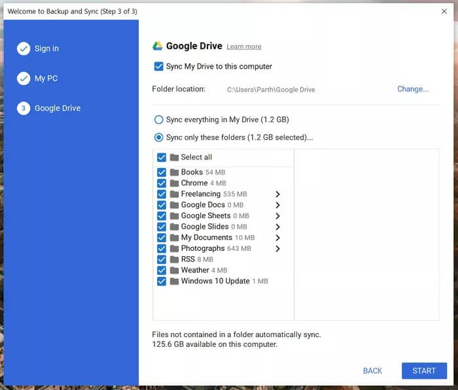Screen dimensions: 458x390
Task: Click Change... to alter folder location
Action: click(x=413, y=89)
